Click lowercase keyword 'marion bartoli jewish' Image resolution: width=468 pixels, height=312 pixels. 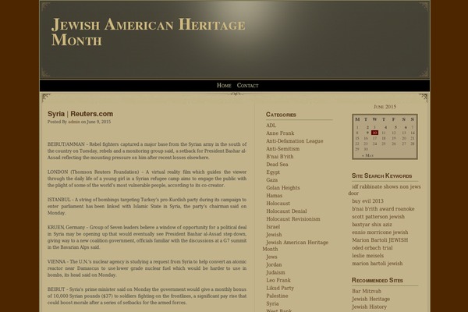378,264
